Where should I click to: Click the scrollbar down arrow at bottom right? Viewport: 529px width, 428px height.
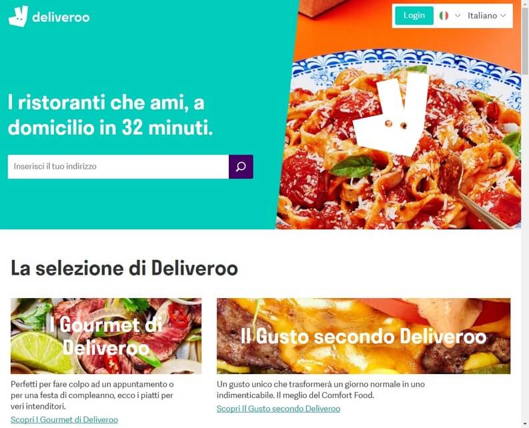tap(525, 424)
